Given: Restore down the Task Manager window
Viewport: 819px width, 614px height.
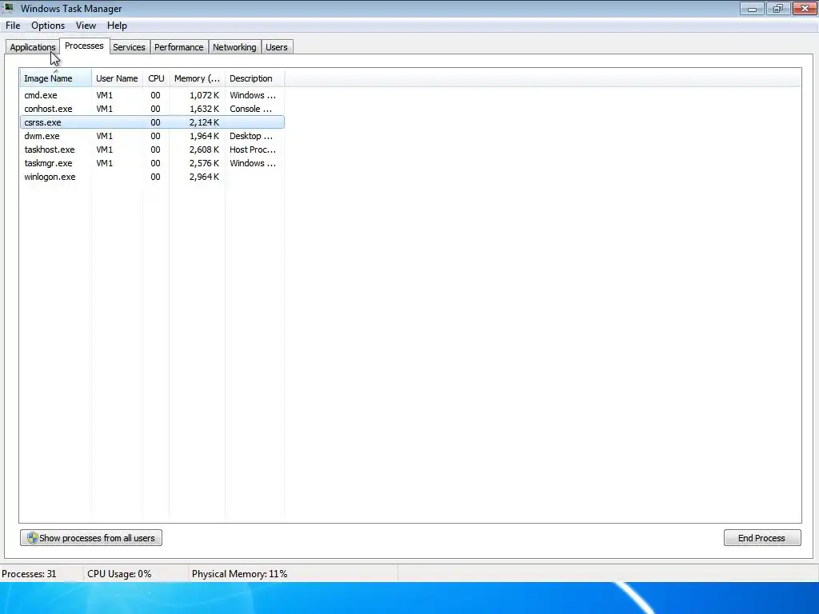Looking at the screenshot, I should pos(778,8).
